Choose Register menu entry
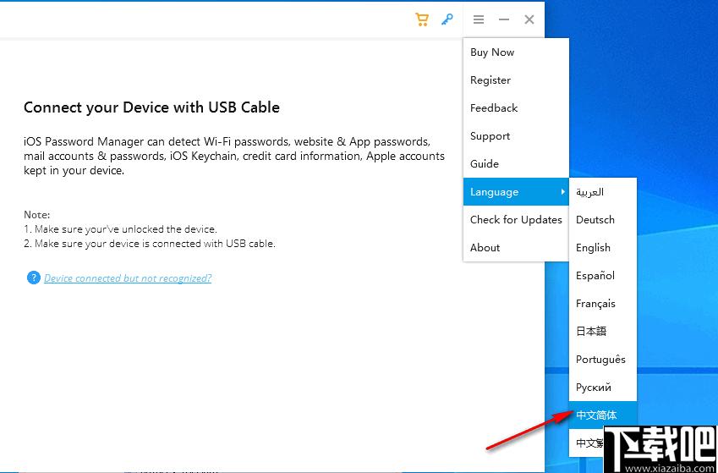This screenshot has height=473, width=718. tap(491, 80)
